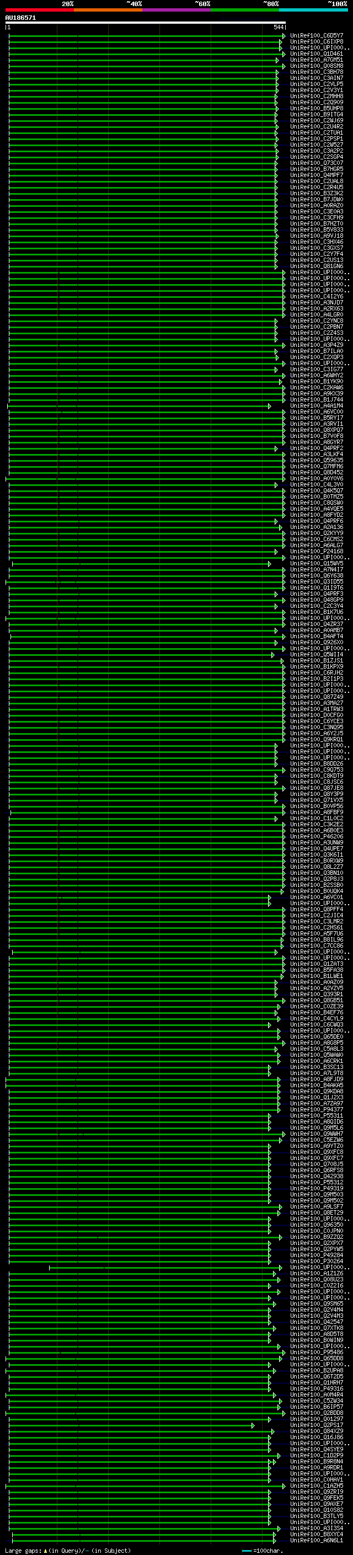Click the UniRef100_C2Q909 hit label
Screen dimensions: 353x1555
coord(316,103)
